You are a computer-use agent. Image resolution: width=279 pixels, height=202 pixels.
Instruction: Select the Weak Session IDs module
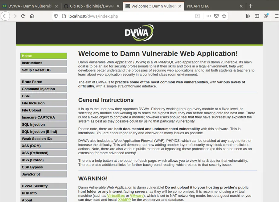click(x=43, y=139)
